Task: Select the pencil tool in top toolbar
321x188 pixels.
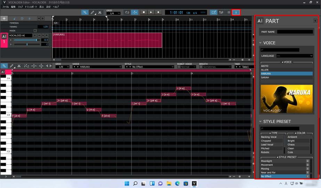Action: point(93,12)
